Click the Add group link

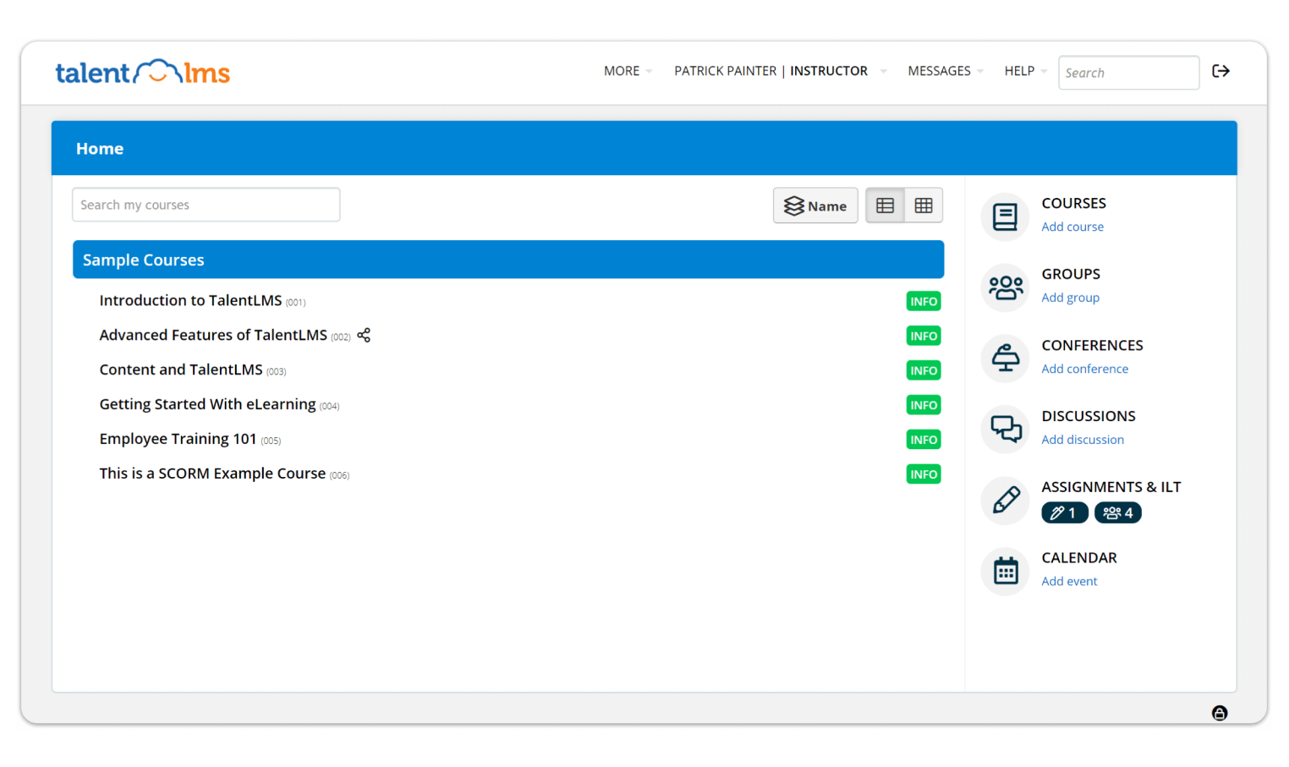(x=1070, y=298)
